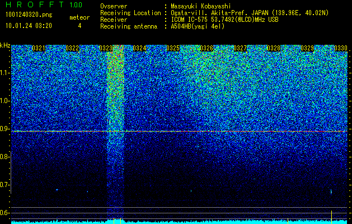Click the Receiving Location label
This screenshot has height=224, width=352.
click(130, 13)
